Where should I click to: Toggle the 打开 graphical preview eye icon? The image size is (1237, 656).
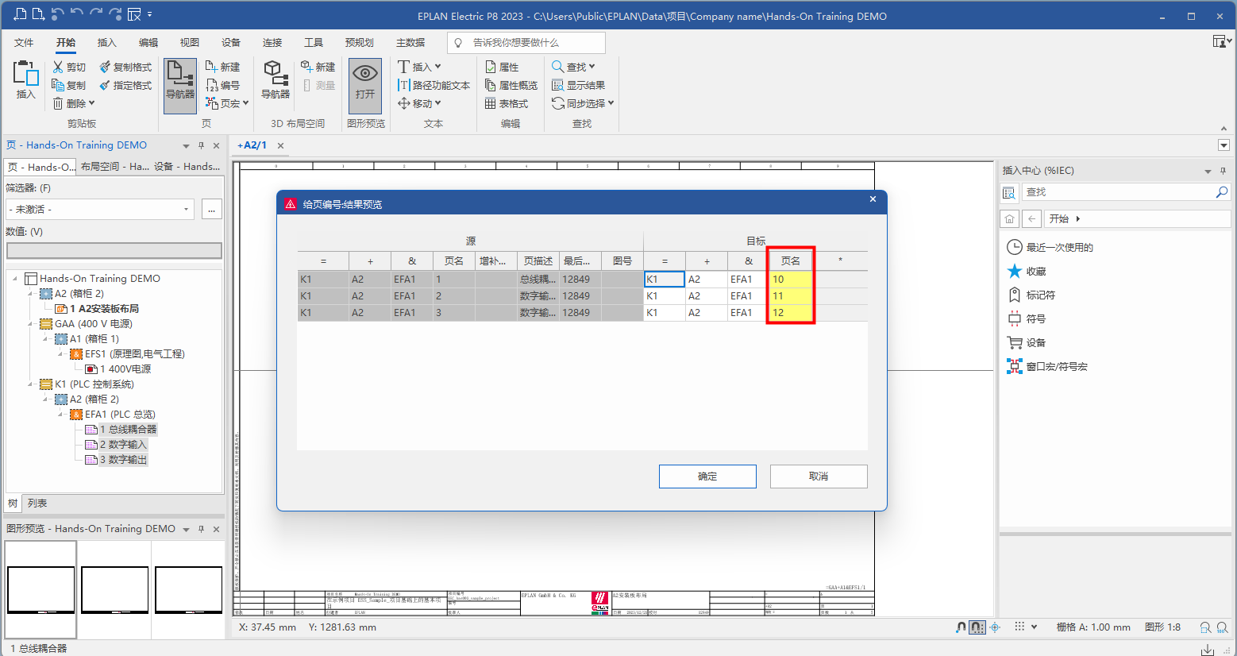pos(364,79)
